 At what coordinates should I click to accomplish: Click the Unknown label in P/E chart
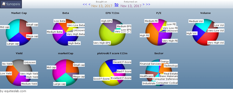(x=172, y=31)
